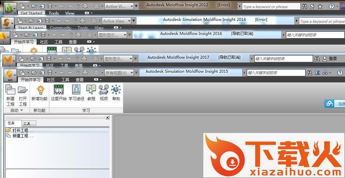Select the 查看 ribbon tab in 2015 window

(79, 80)
